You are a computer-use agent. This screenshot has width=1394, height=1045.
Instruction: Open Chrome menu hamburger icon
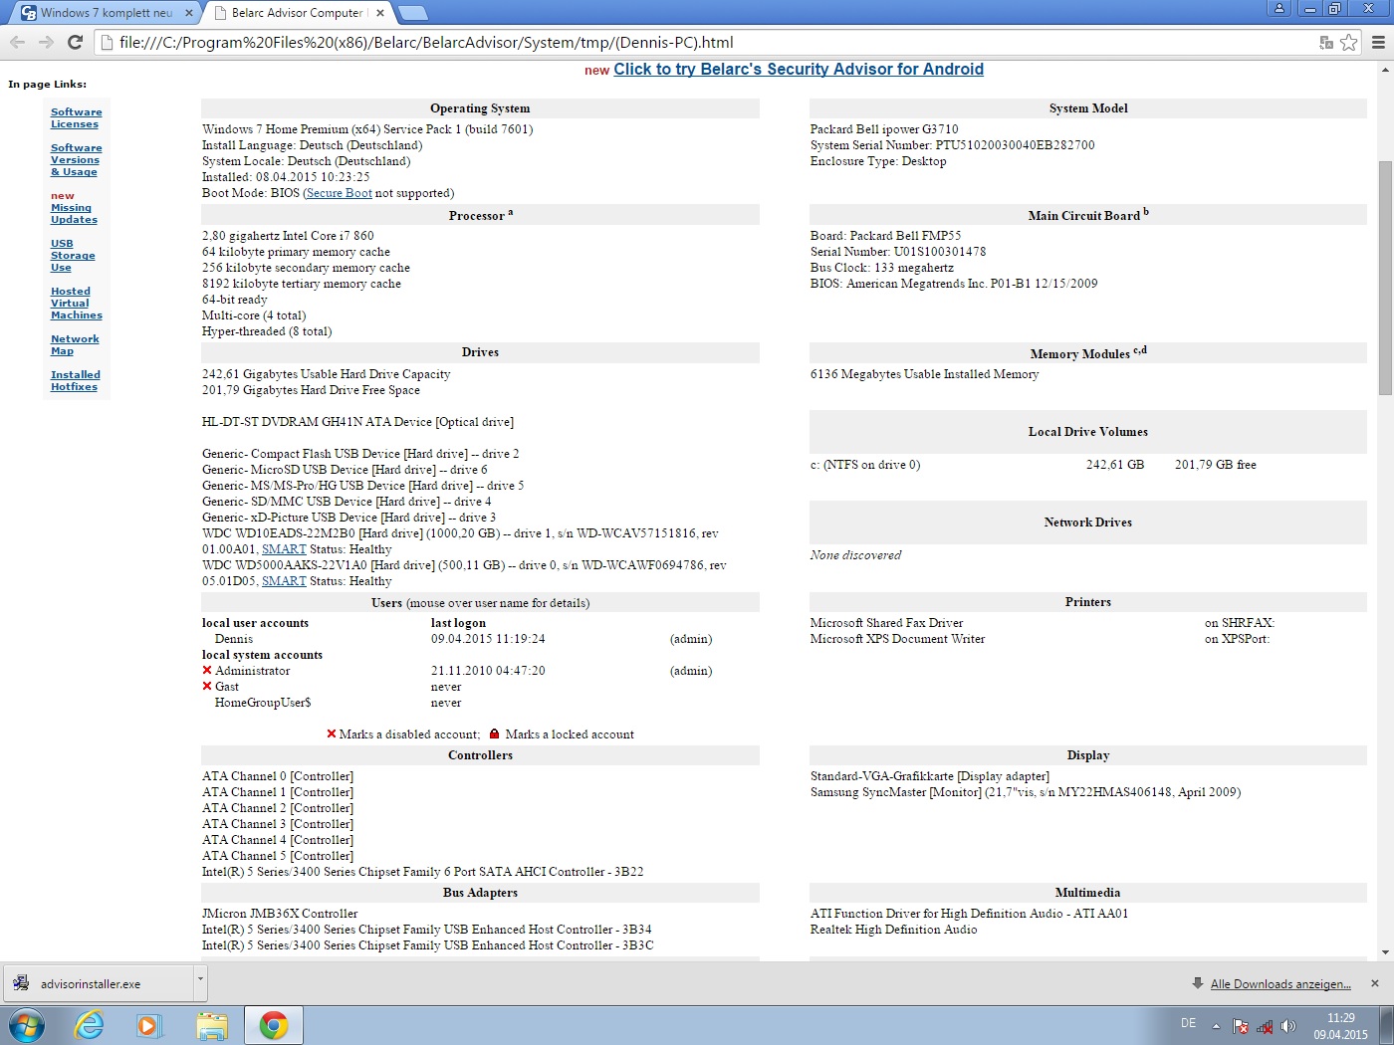(1378, 42)
